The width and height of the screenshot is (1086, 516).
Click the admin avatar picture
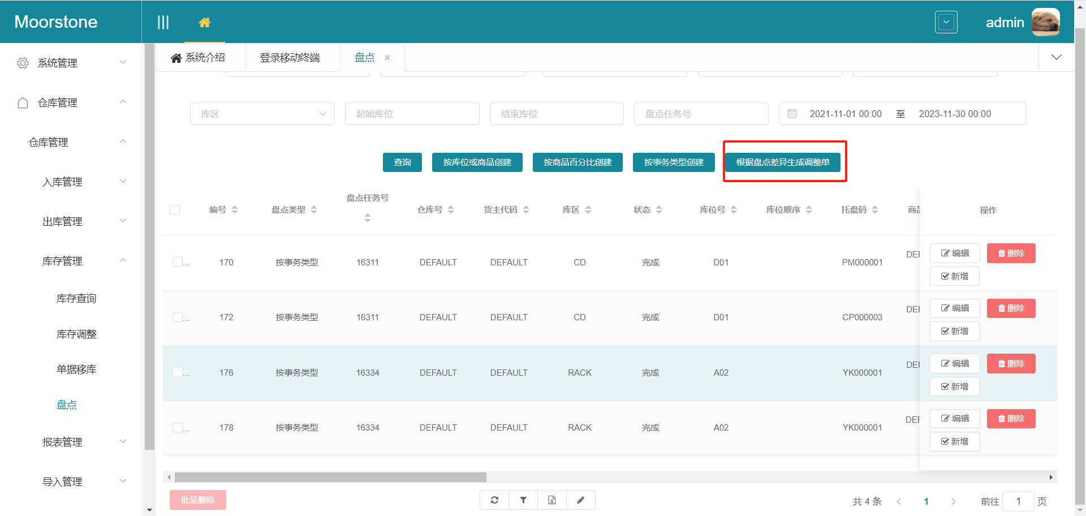[1045, 23]
